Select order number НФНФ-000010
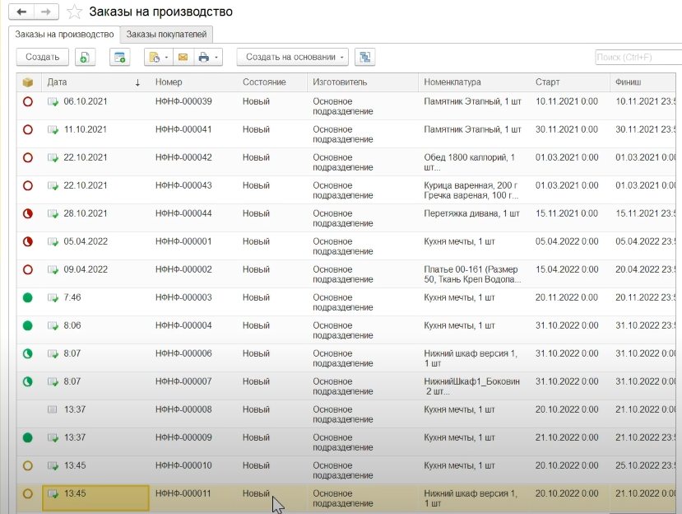This screenshot has height=514, width=682. coord(183,465)
